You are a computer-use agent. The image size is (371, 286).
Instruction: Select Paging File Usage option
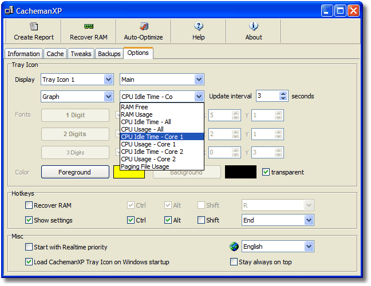pyautogui.click(x=162, y=166)
